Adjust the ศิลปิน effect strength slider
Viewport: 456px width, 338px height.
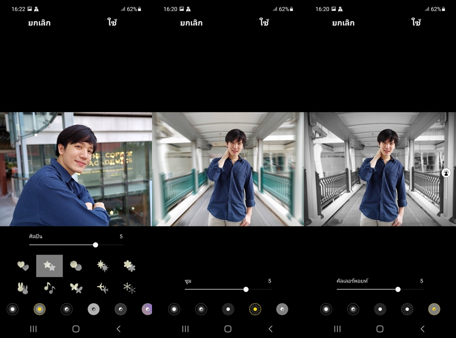click(95, 245)
